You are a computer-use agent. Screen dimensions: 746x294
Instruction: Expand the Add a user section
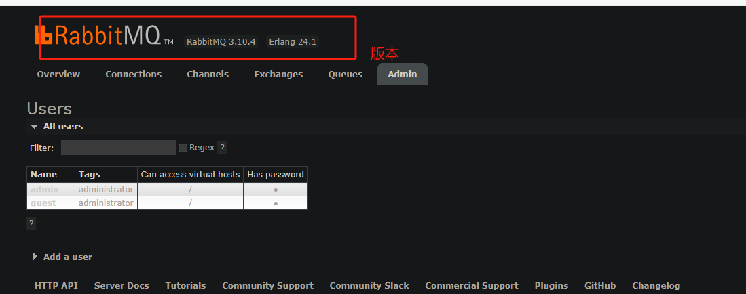(63, 257)
